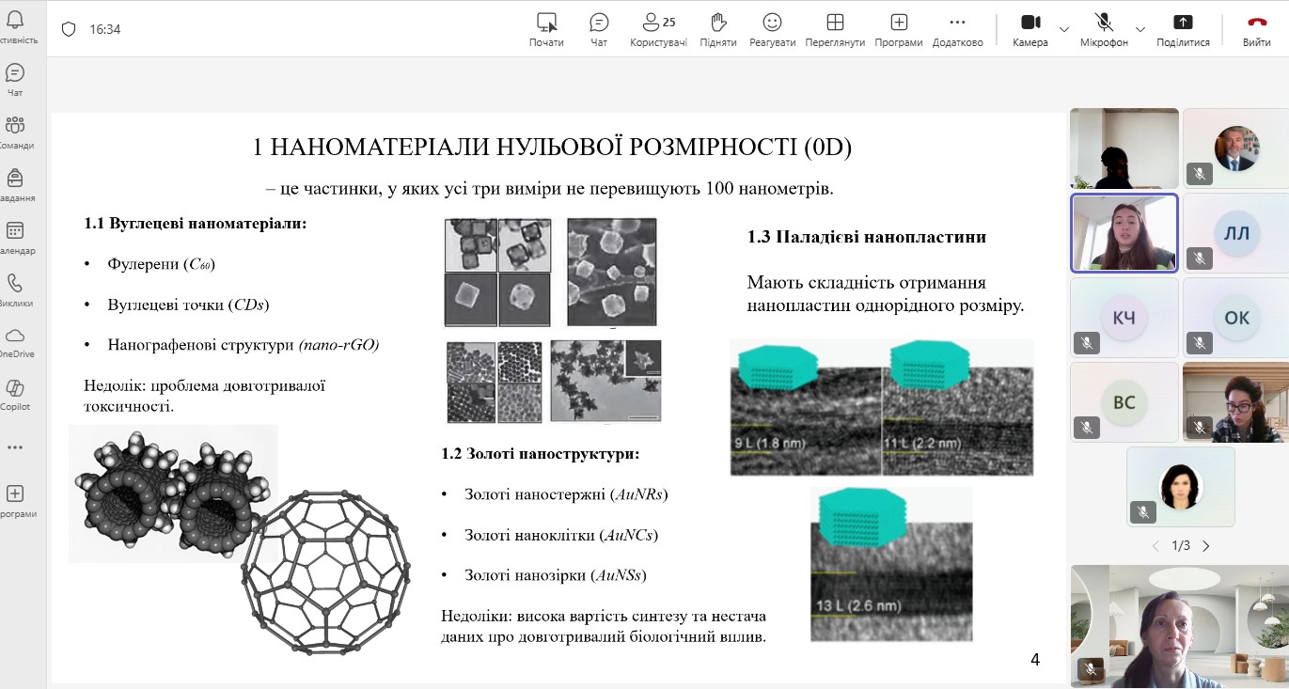Open Copilot in left sidebar
Screen dimensions: 1289x689
pos(15,394)
